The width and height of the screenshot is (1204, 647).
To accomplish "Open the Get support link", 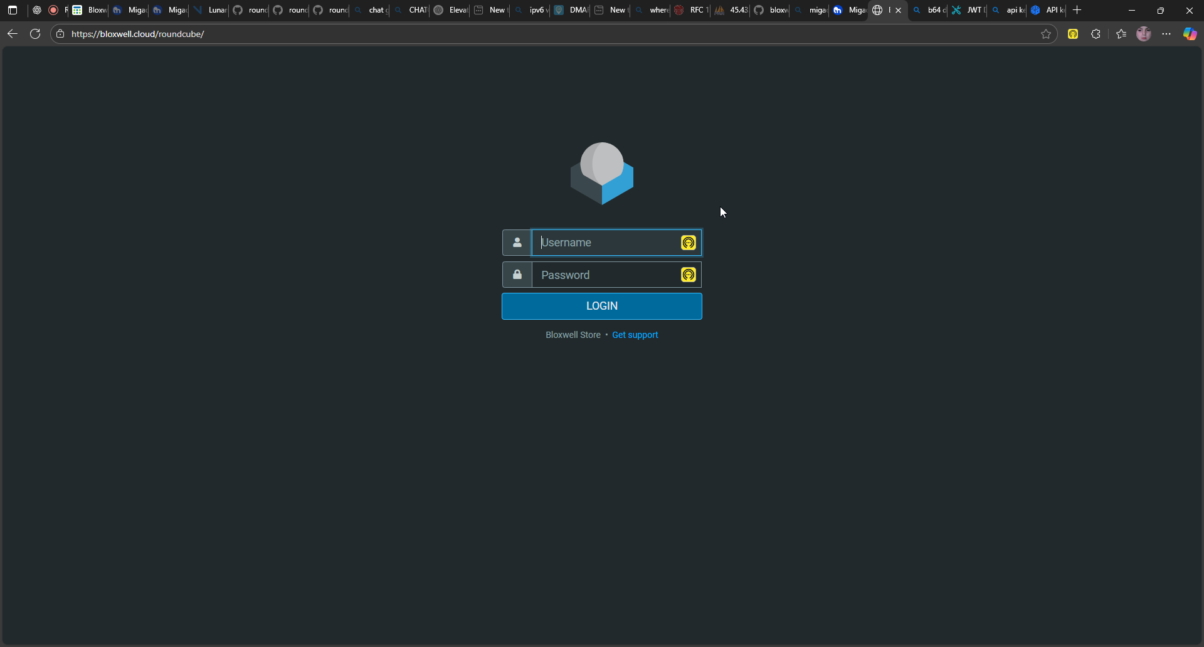I will click(x=635, y=335).
